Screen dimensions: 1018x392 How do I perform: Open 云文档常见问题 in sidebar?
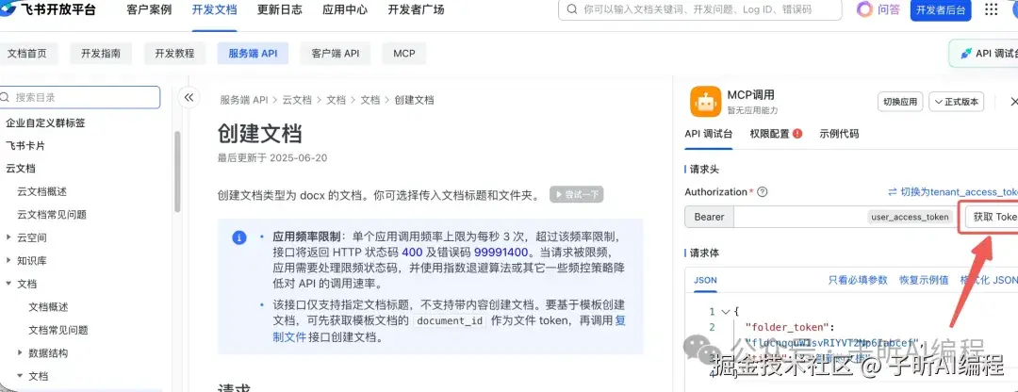click(x=52, y=214)
